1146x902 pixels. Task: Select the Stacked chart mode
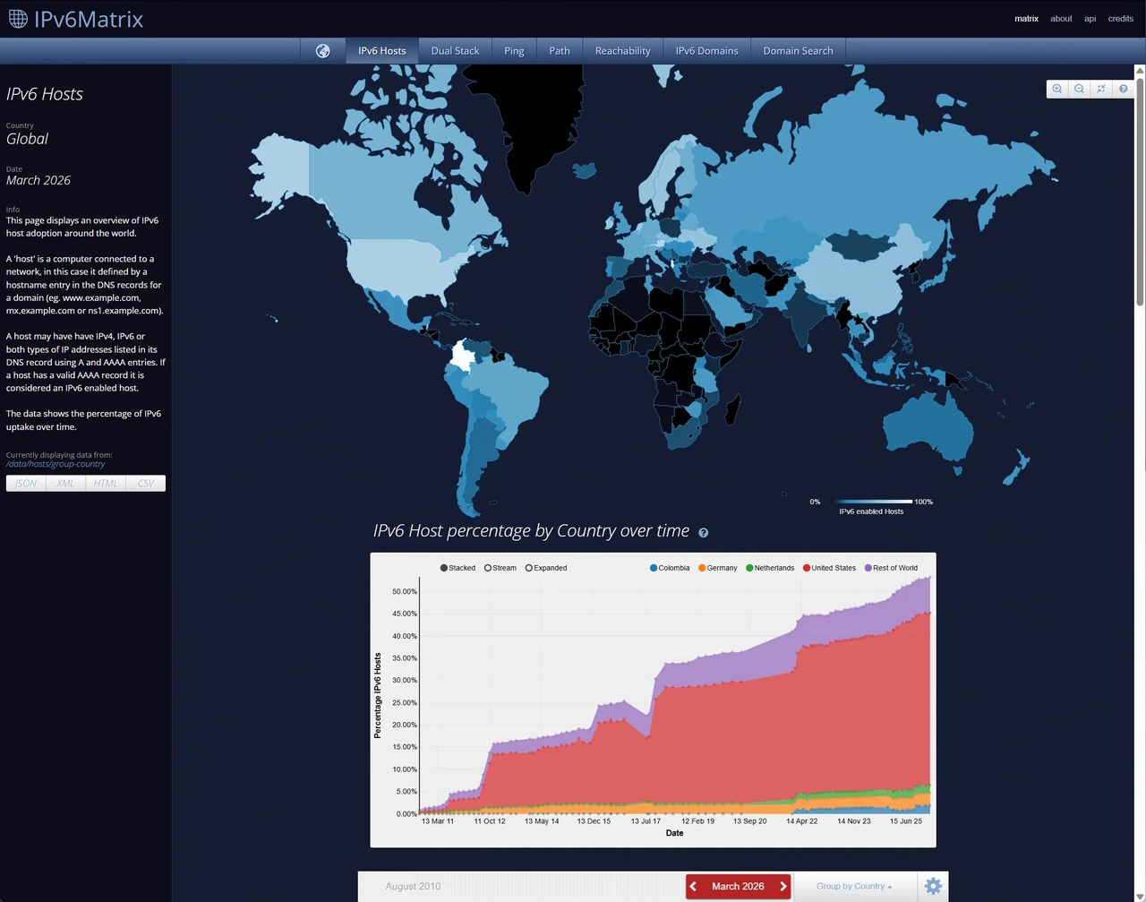[x=458, y=568]
